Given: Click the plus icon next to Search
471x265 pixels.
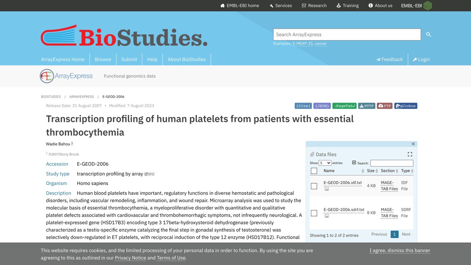Looking at the screenshot, I should [354, 163].
